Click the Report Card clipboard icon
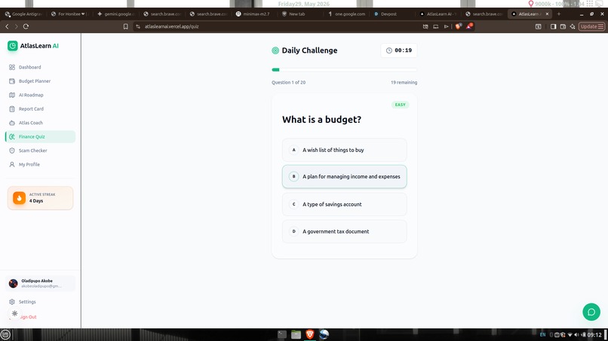The width and height of the screenshot is (608, 341). (12, 108)
